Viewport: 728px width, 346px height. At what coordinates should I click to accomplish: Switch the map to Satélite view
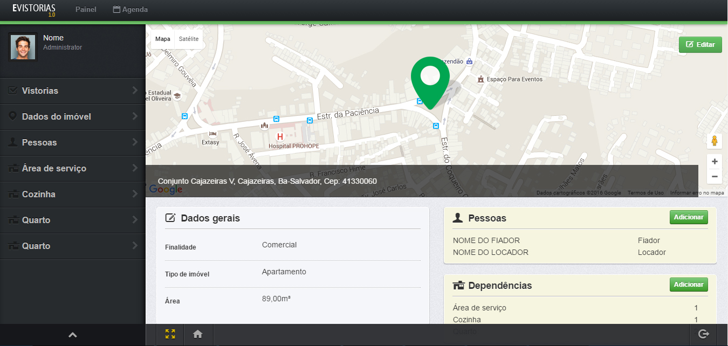coord(189,39)
